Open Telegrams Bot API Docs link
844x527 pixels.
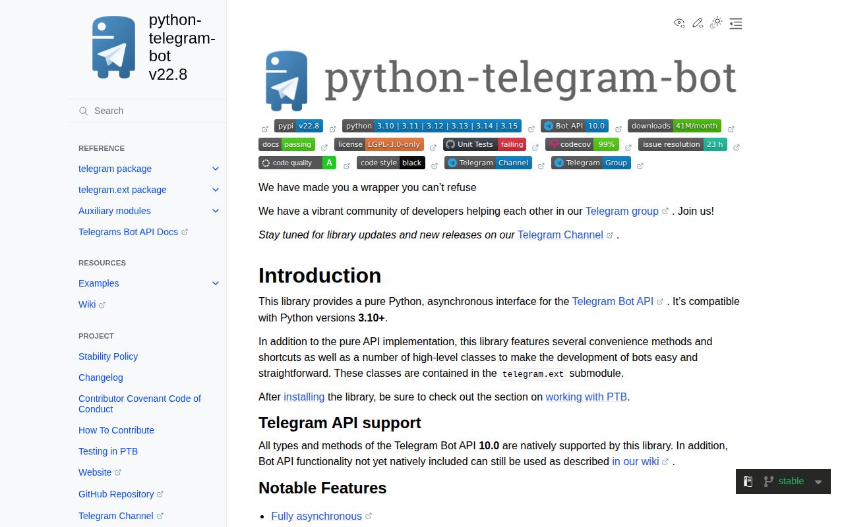click(x=133, y=232)
